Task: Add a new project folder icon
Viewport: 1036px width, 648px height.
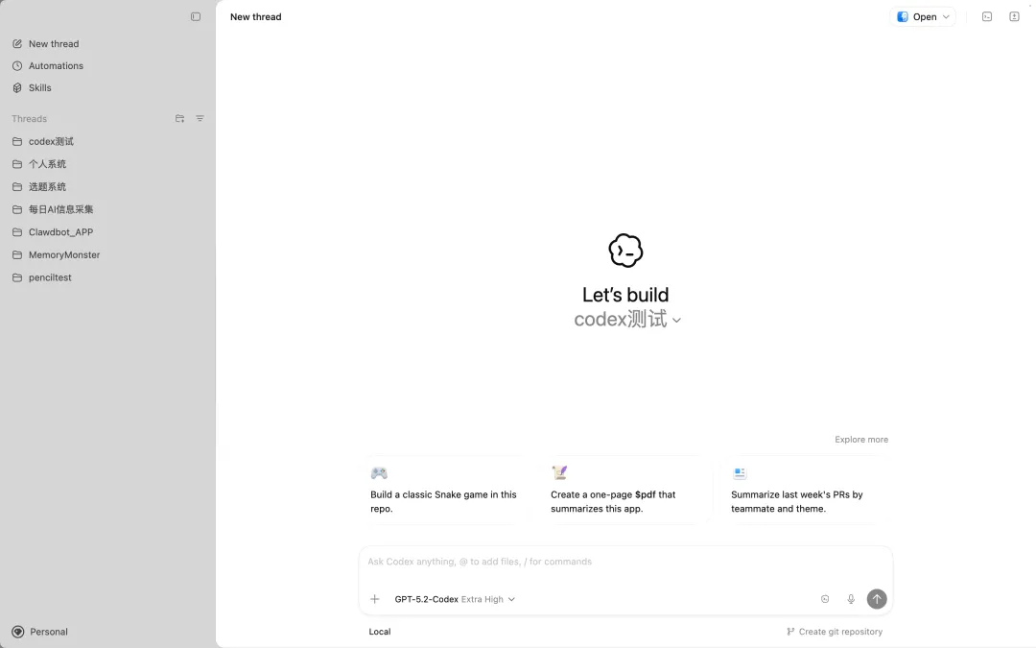Action: point(179,118)
